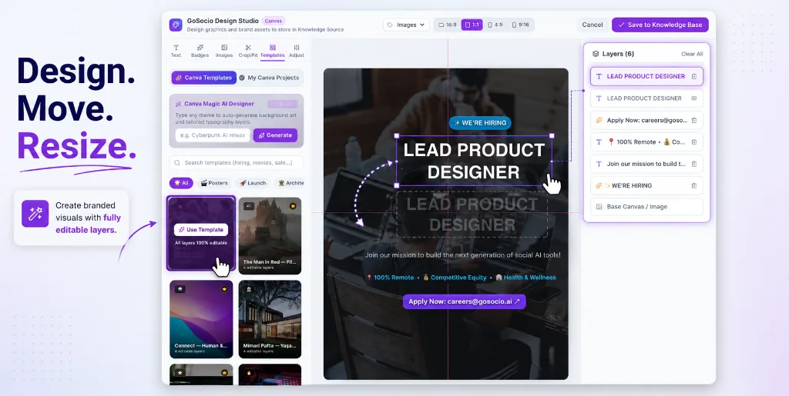Open The Man in Red template thumbnail
The height and width of the screenshot is (396, 789).
(x=270, y=235)
